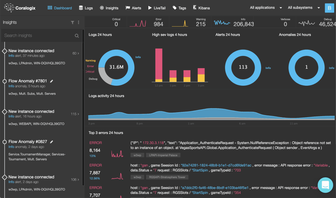This screenshot has width=336, height=198.
Task: Click the LPAPI-Imperial Palace tag
Action: (x=163, y=155)
